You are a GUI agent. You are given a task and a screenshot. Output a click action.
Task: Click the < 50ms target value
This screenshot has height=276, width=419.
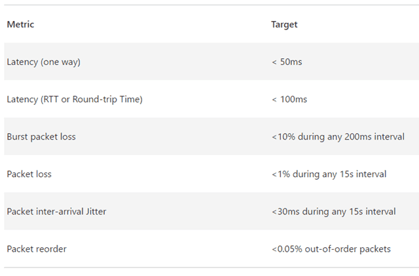[x=286, y=62]
